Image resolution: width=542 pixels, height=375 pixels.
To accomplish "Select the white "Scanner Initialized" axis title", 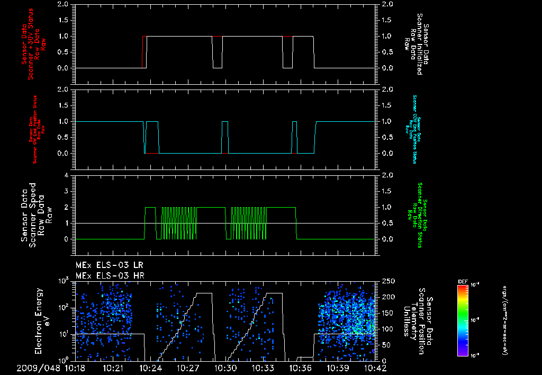I will pos(419,44).
